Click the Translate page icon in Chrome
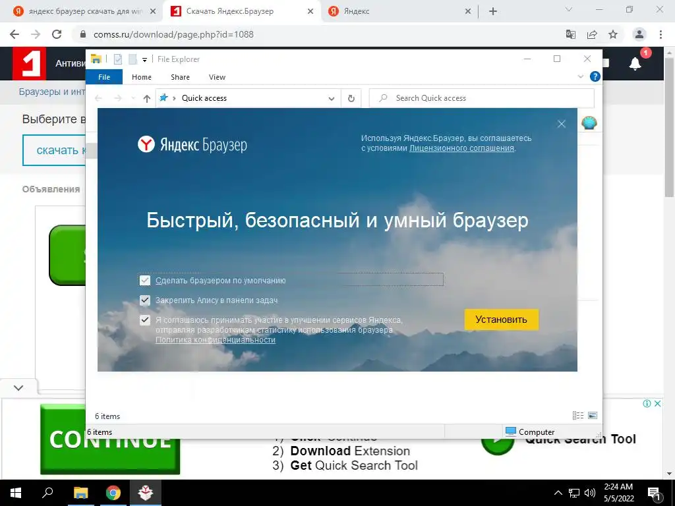 tap(571, 34)
